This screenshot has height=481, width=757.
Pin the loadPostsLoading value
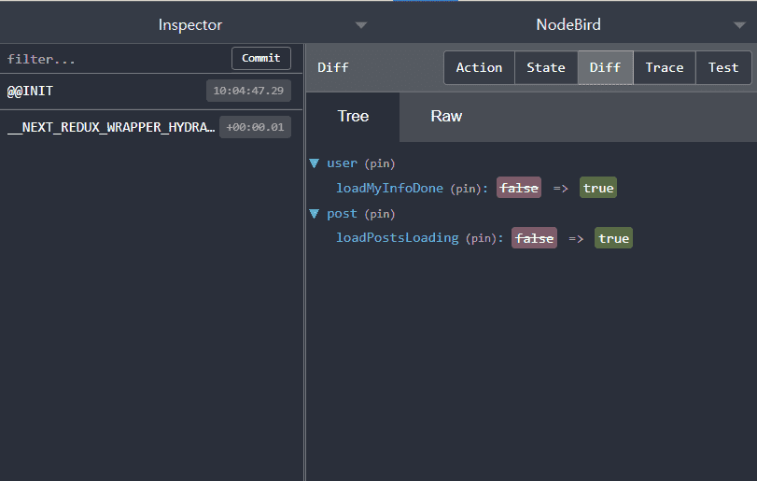[x=481, y=238]
